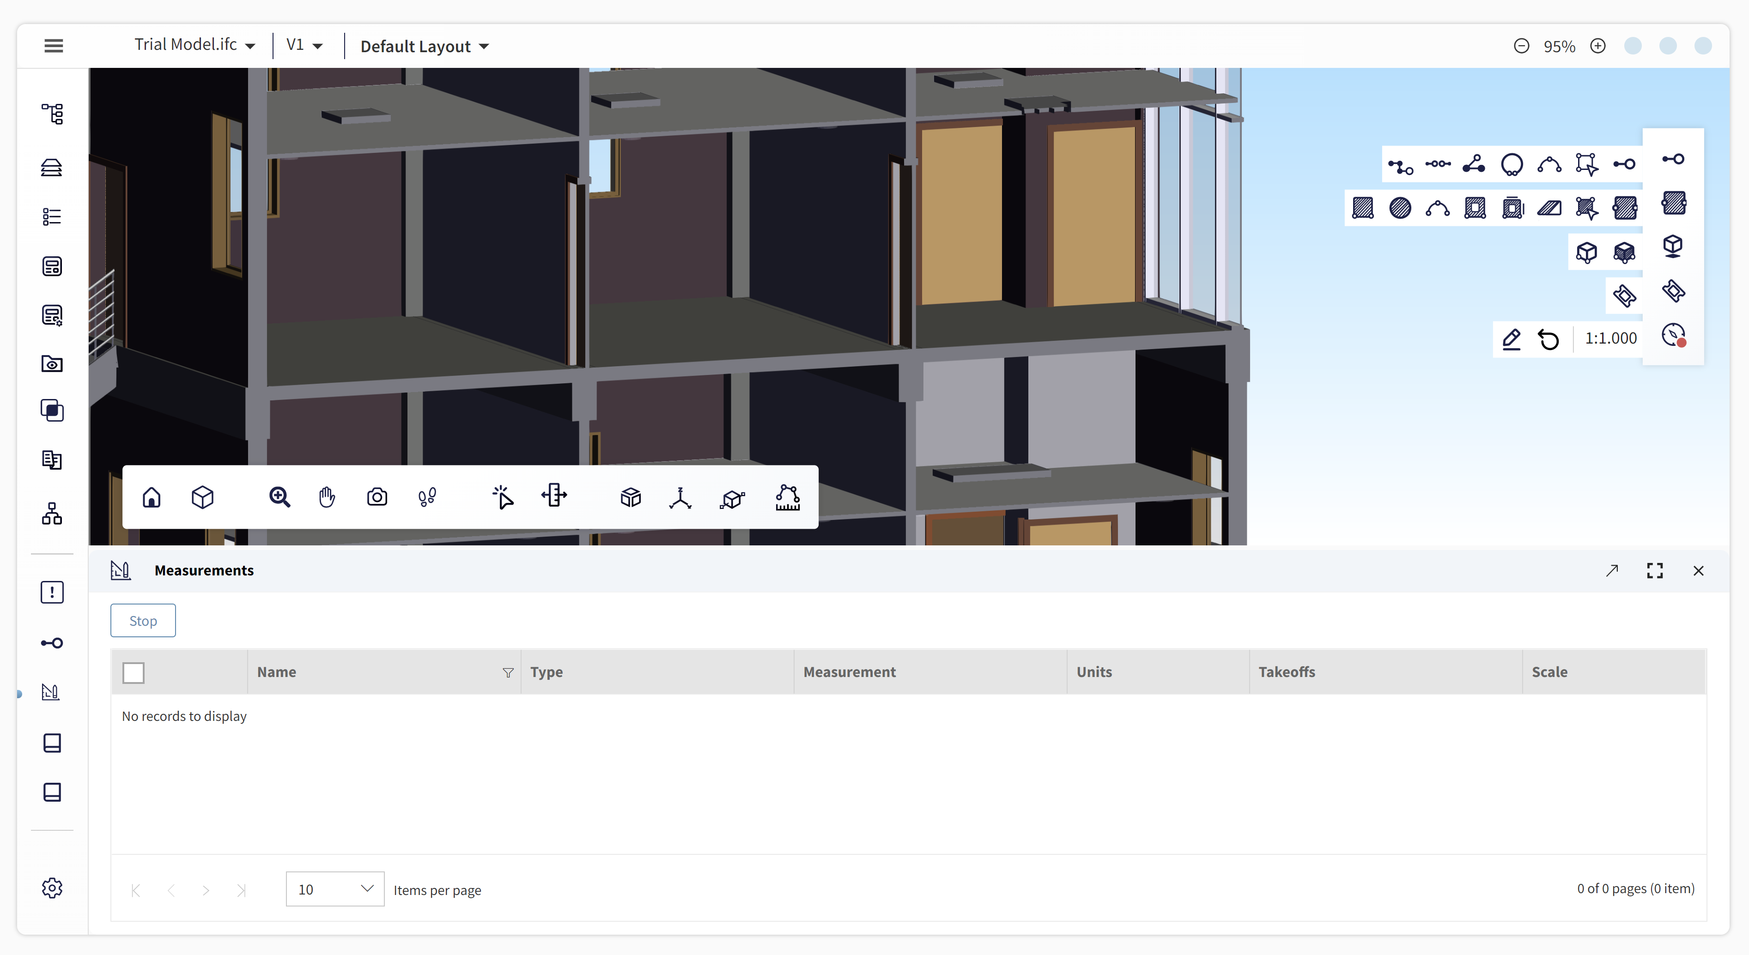Enable the walk footsteps tool
This screenshot has width=1749, height=955.
pos(427,497)
